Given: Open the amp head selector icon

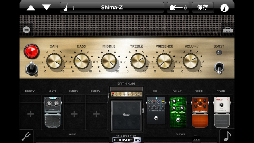Looking at the screenshot, I should point(227,30).
